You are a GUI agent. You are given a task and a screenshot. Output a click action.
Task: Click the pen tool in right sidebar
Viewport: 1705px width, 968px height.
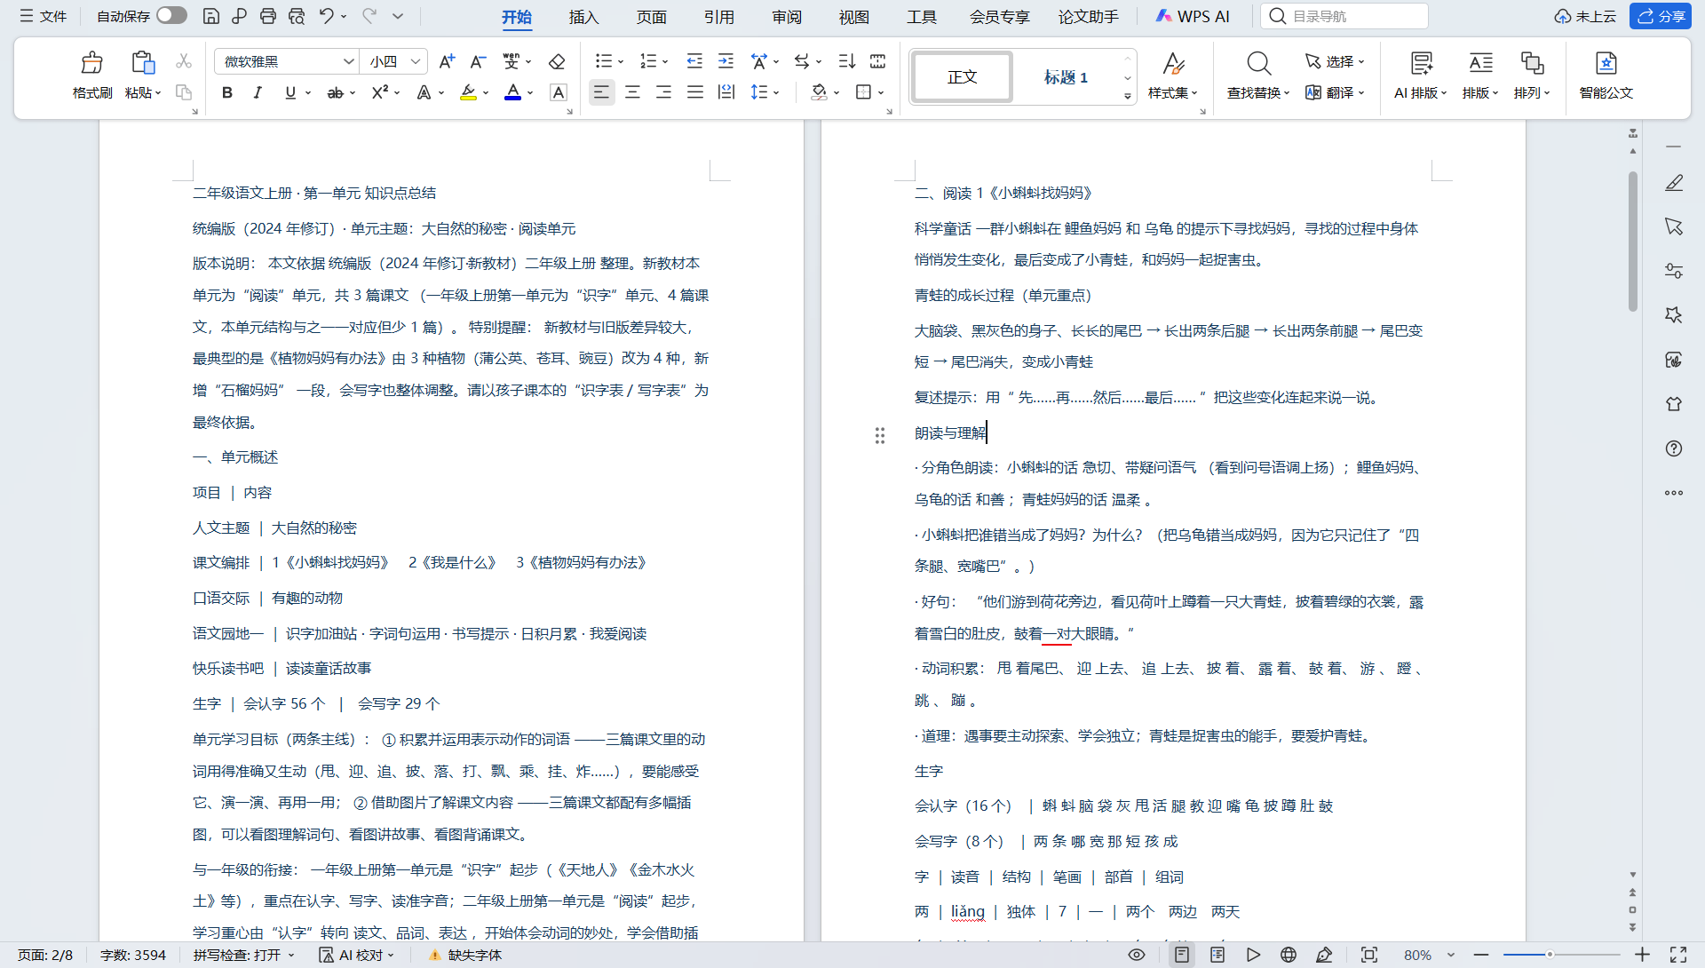[1674, 183]
